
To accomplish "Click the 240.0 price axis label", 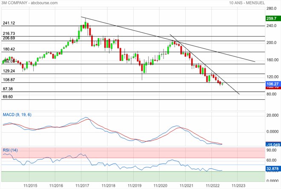I will [x=271, y=26].
